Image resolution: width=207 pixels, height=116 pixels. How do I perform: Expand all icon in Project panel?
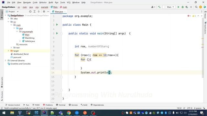coord(35,12)
